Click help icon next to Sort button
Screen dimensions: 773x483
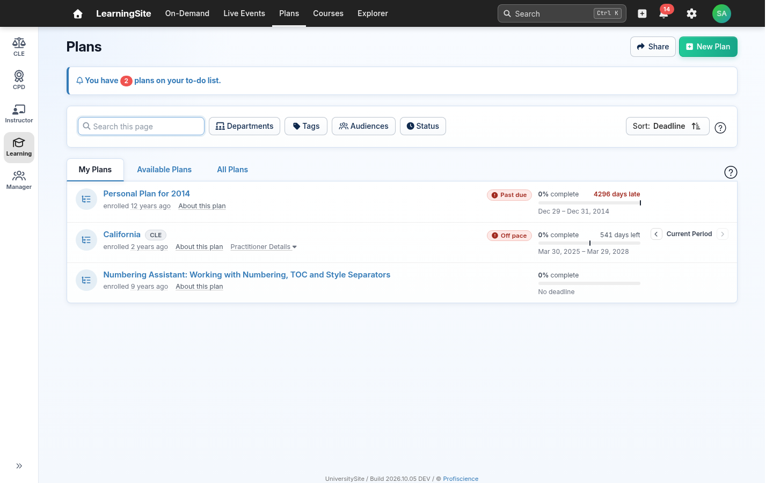click(720, 128)
